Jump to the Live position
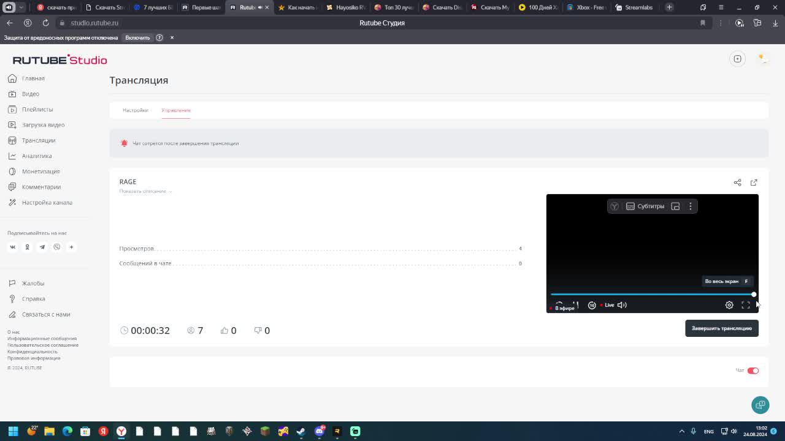Screen dimensions: 785x441 pyautogui.click(x=607, y=305)
